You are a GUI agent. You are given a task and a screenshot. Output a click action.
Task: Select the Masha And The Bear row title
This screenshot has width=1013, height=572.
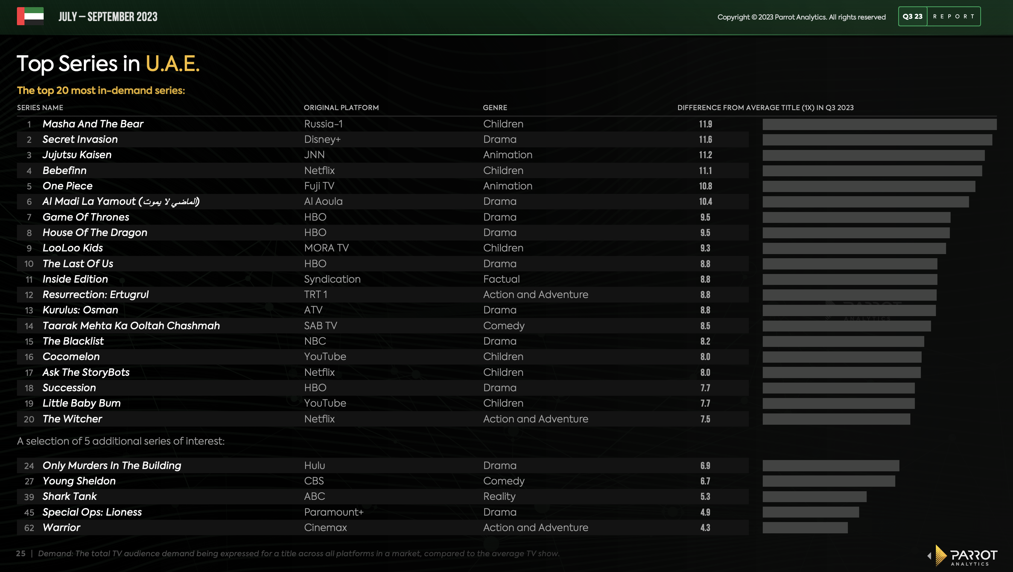tap(93, 124)
